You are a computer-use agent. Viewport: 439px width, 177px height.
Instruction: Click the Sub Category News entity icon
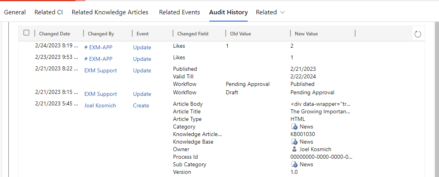tap(294, 164)
